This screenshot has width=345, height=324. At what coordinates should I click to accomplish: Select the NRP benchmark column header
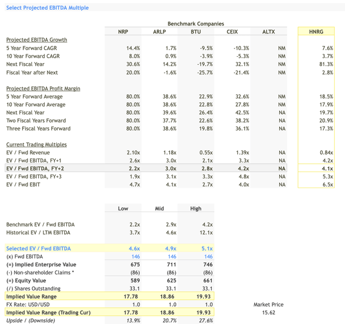[123, 32]
